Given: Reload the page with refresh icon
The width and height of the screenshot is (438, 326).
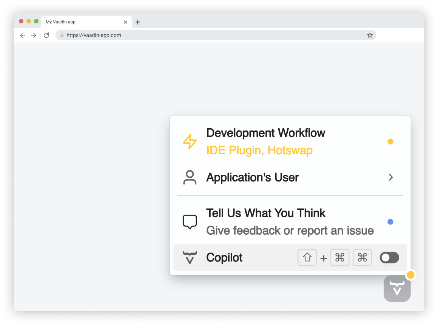Looking at the screenshot, I should coord(46,35).
